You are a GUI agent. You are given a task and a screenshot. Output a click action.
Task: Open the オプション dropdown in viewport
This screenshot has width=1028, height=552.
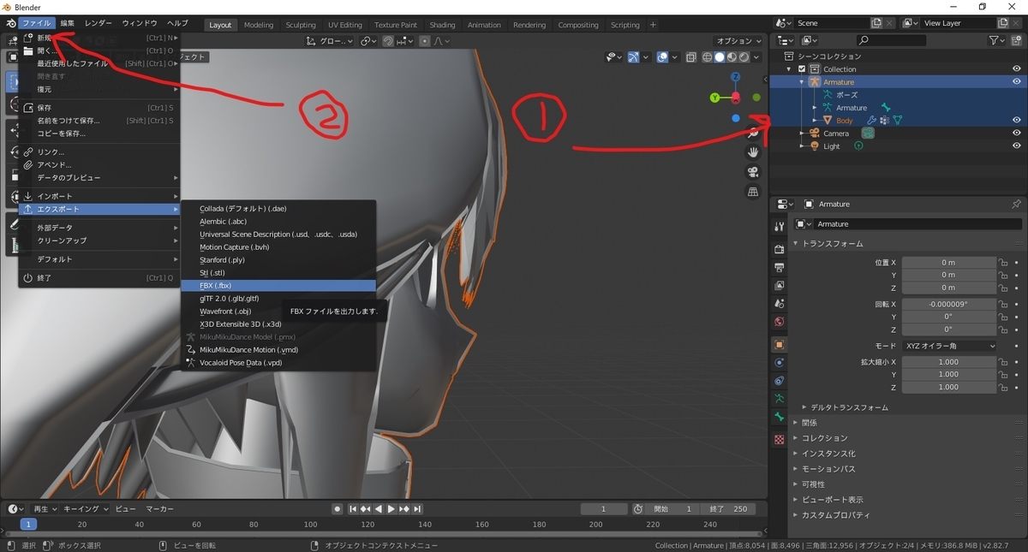738,41
